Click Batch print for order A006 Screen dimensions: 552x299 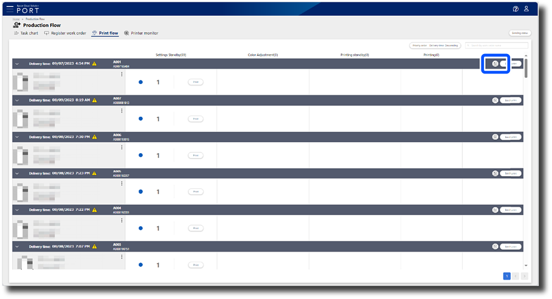coord(511,137)
